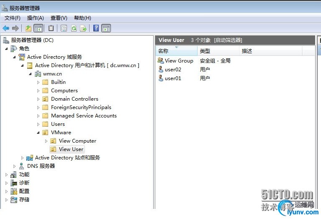Select the View Group row name
Image resolution: width=321 pixels, height=219 pixels.
pyautogui.click(x=179, y=61)
